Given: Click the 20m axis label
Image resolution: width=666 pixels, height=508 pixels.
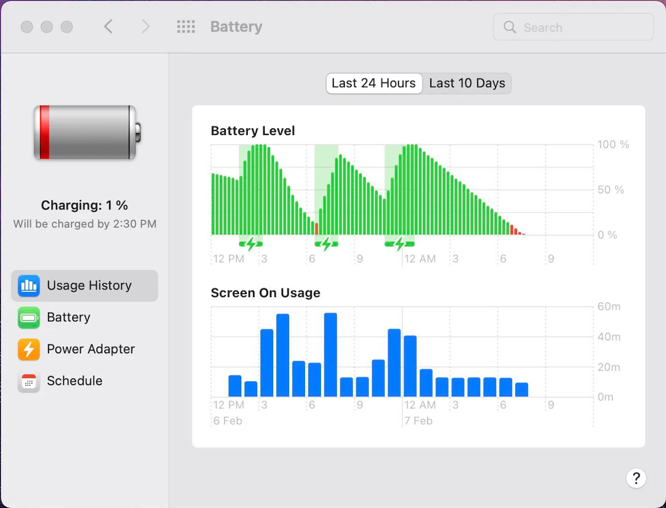Looking at the screenshot, I should [x=609, y=367].
